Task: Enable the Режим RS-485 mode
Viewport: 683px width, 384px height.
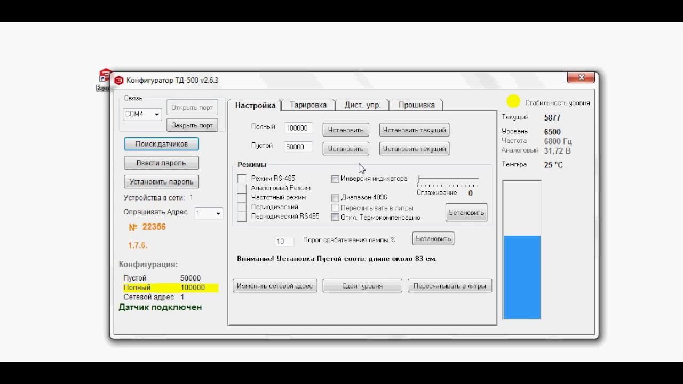Action: [x=242, y=179]
